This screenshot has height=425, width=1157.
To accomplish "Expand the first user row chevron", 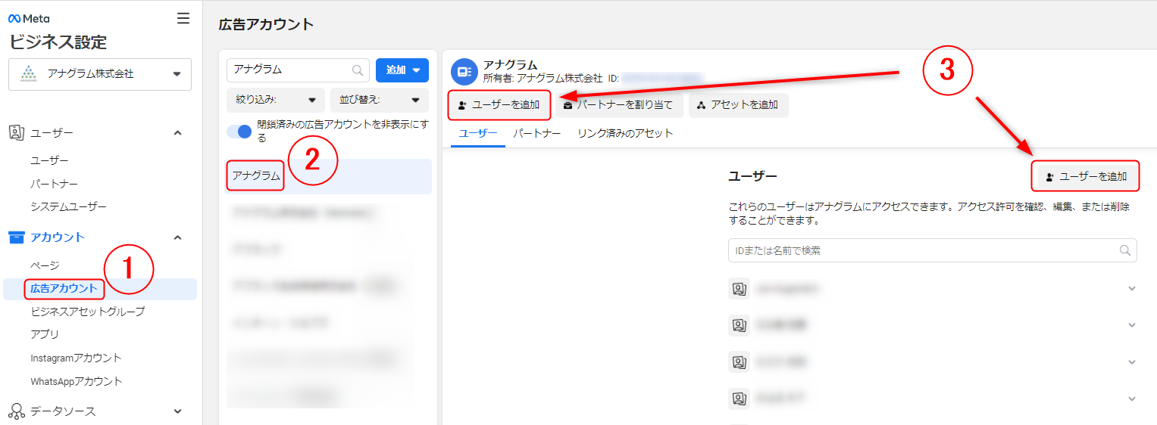I will point(1132,288).
